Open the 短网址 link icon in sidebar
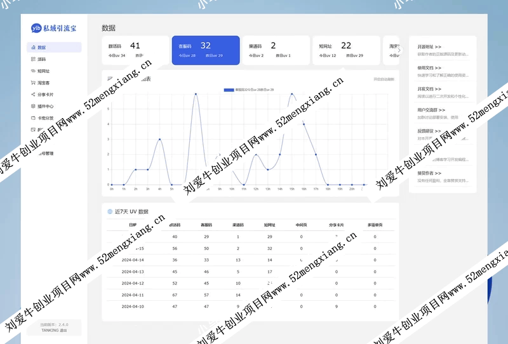This screenshot has height=344, width=508. click(33, 71)
